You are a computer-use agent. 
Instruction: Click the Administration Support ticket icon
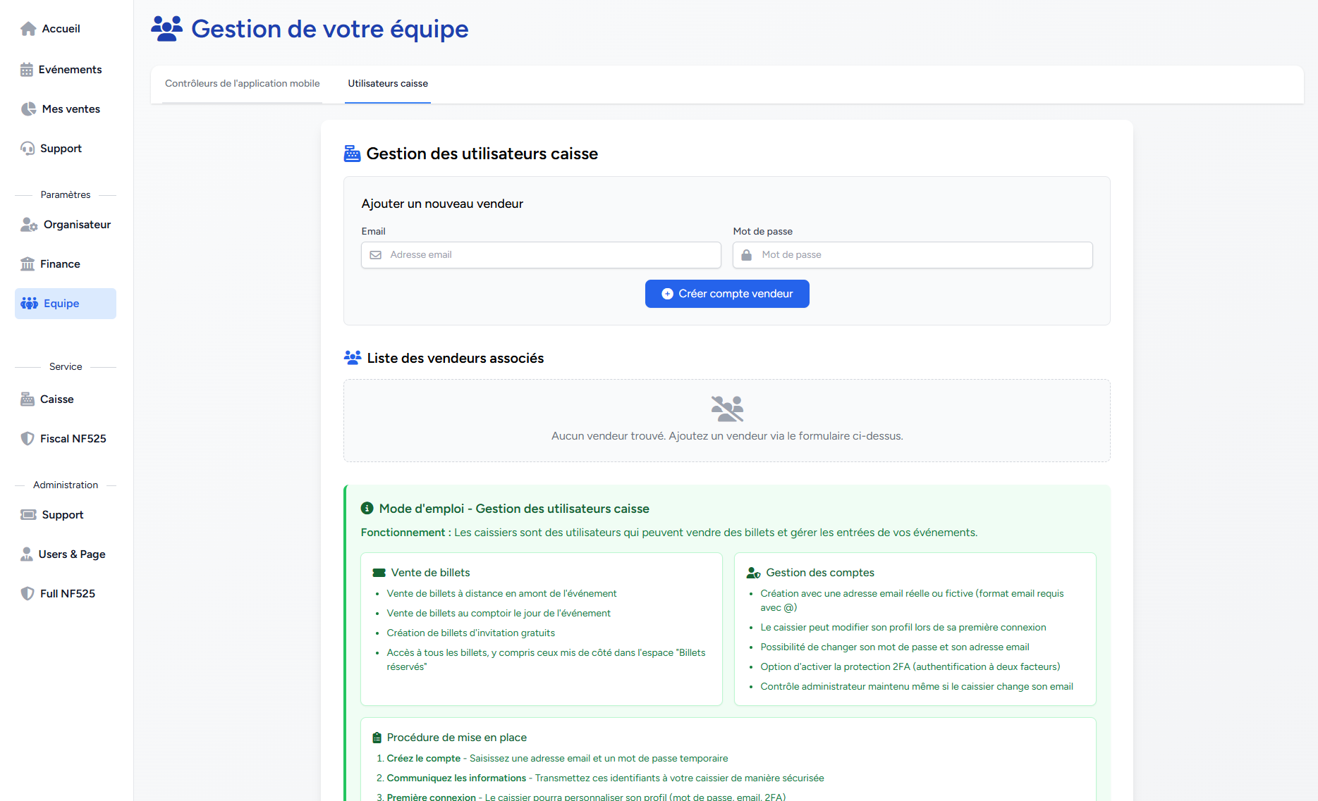point(28,515)
